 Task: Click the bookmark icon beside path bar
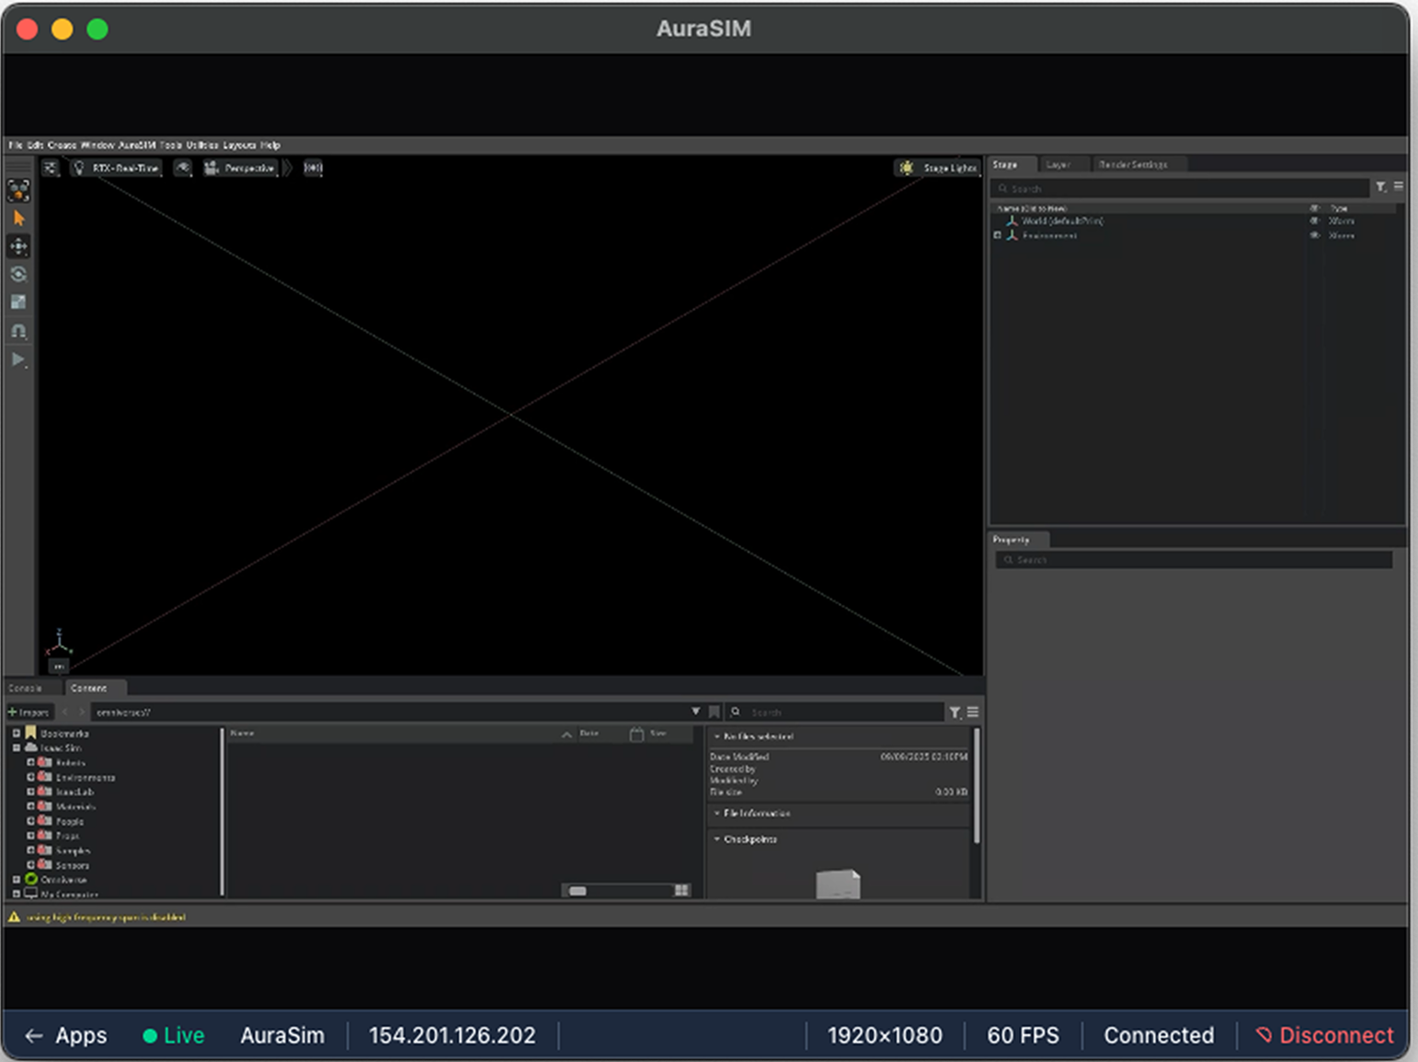click(715, 712)
